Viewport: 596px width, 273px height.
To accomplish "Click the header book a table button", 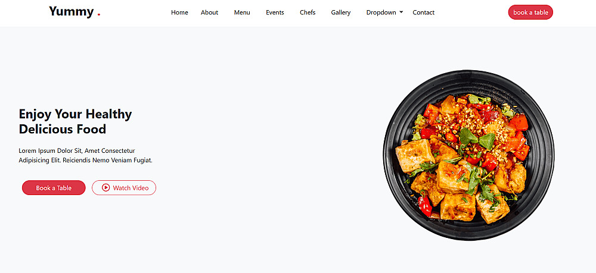I will [x=530, y=12].
